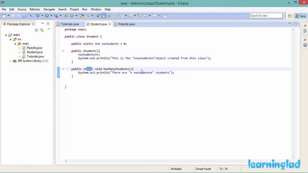The width and height of the screenshot is (308, 173).
Task: Open dropdown next to Search icon
Action: click(x=92, y=16)
